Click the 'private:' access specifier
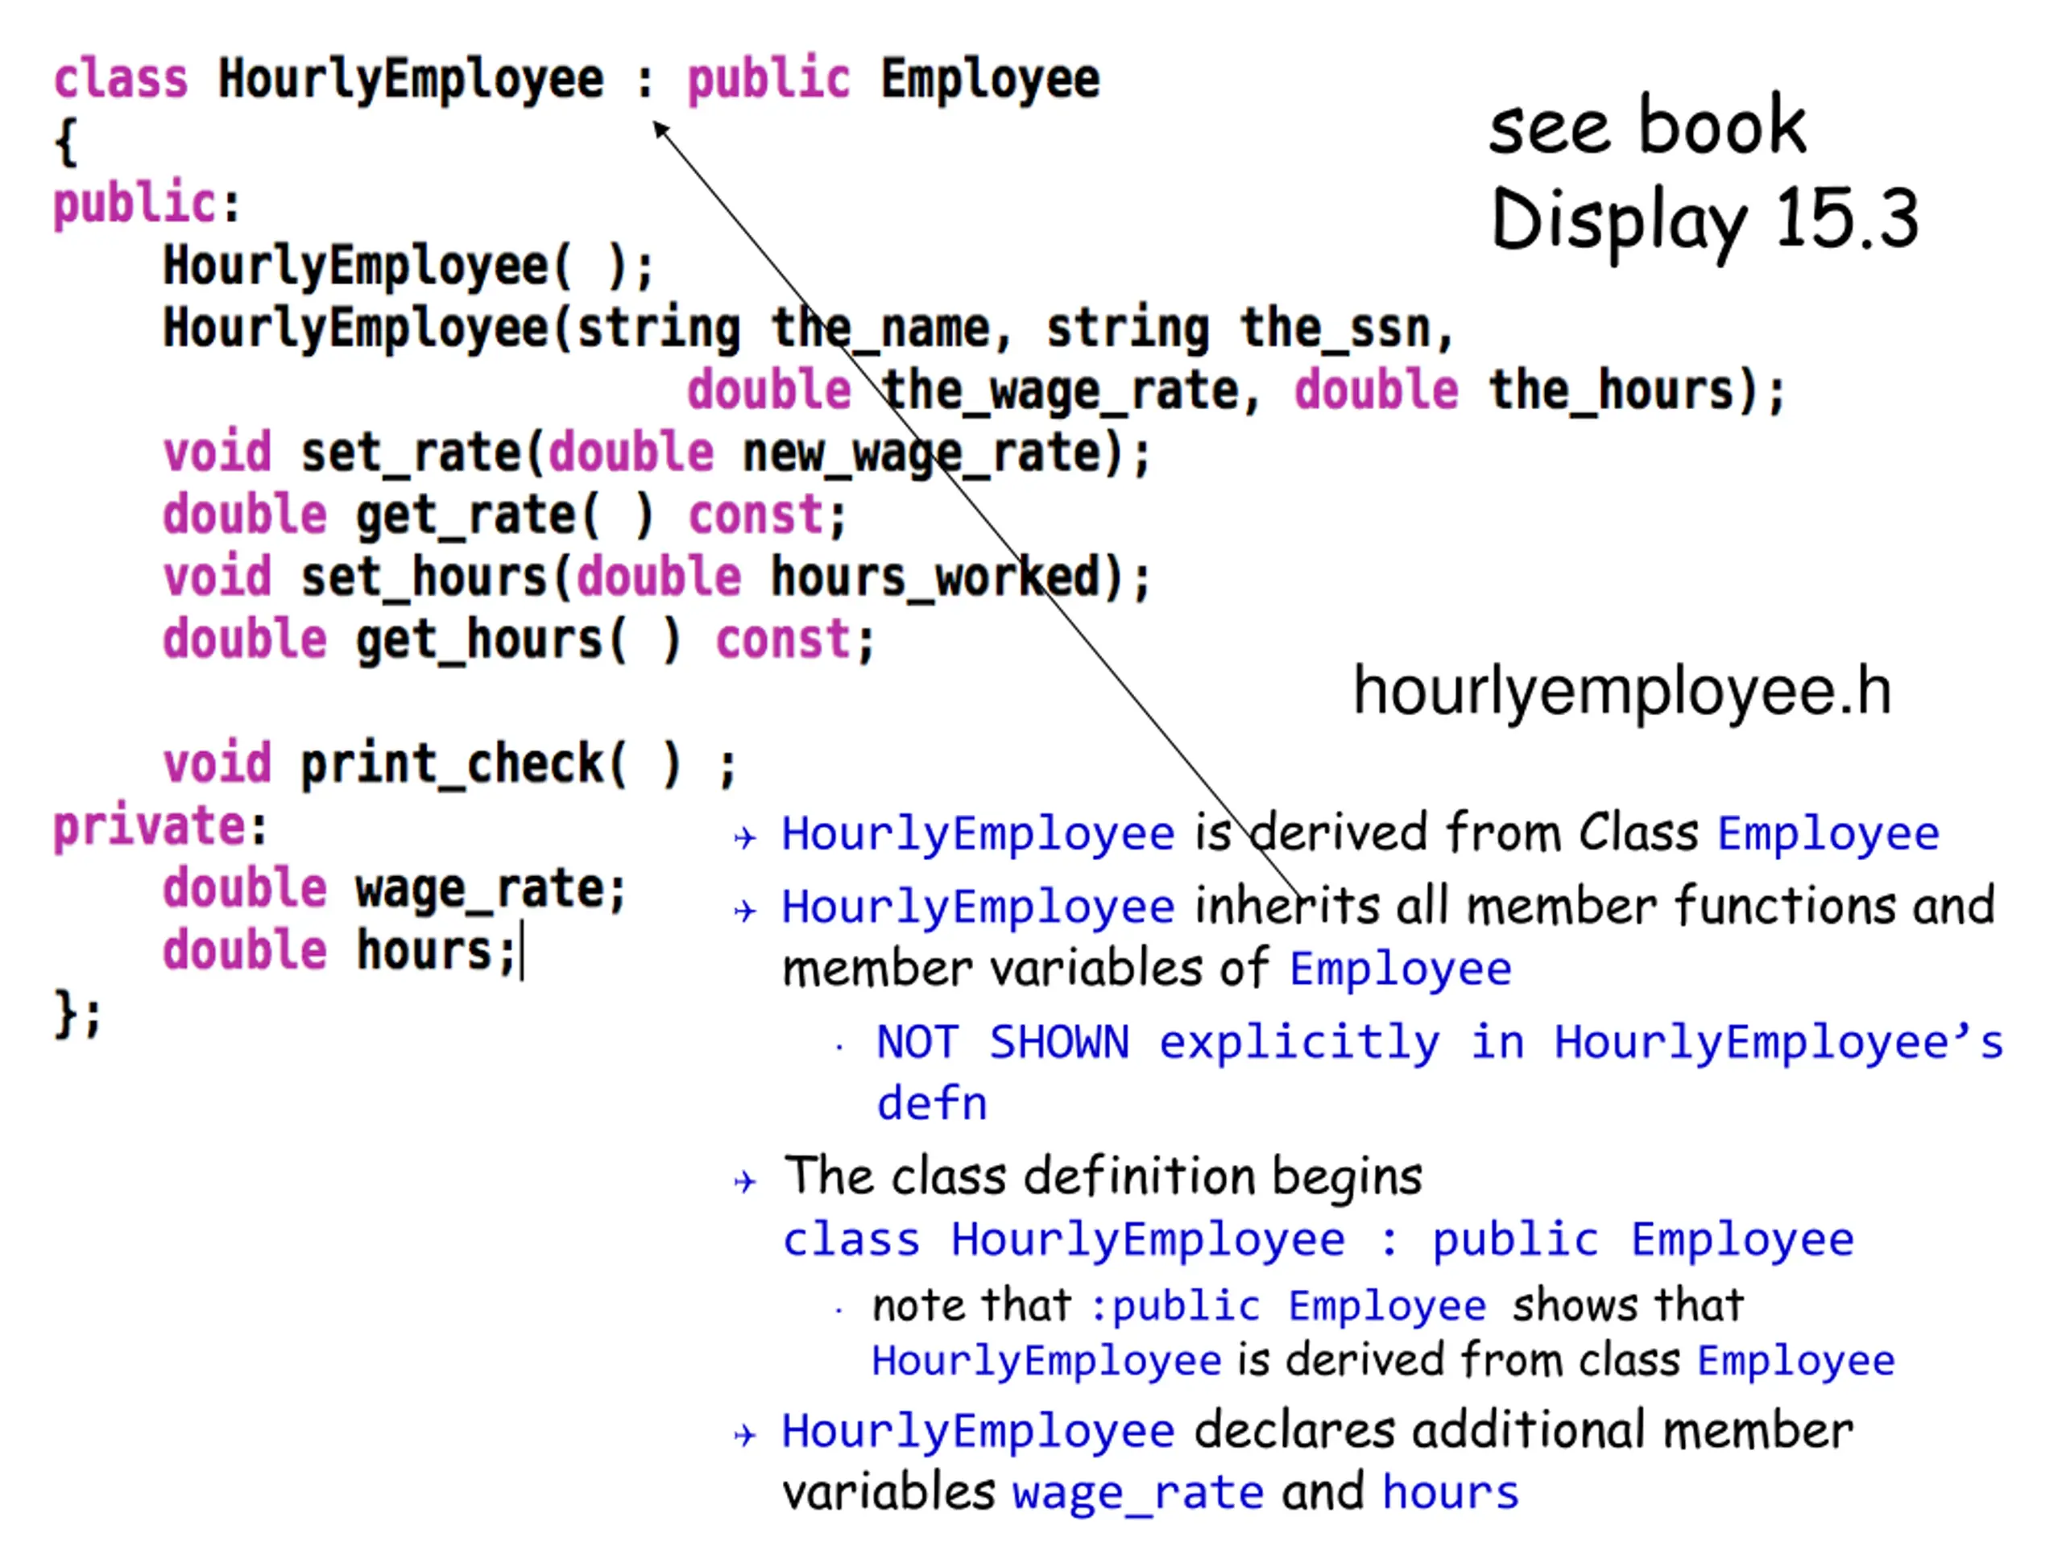The image size is (2062, 1546). [160, 829]
